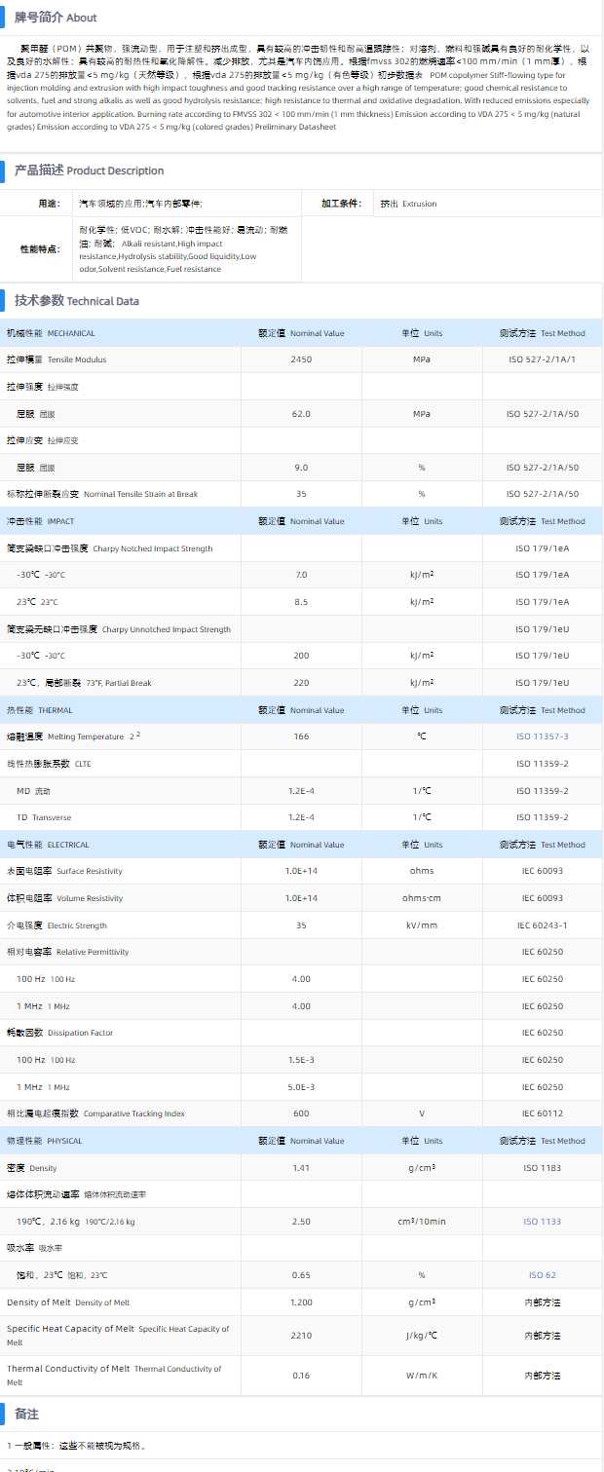
Task: Click the 冲击性能 IMPACT table header
Action: (40, 521)
